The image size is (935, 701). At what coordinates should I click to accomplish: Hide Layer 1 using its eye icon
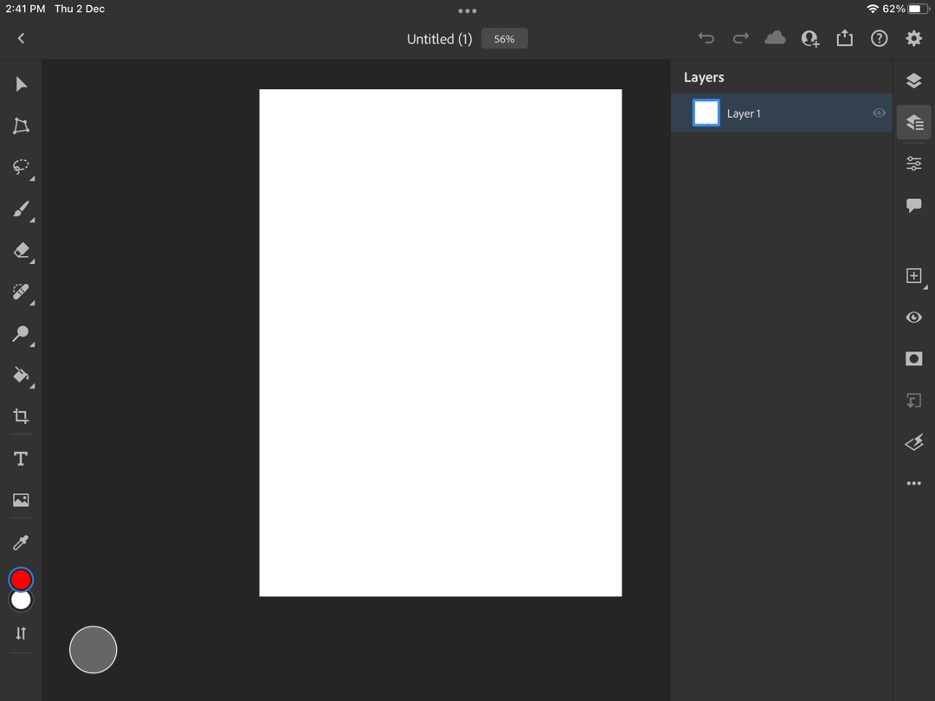pyautogui.click(x=879, y=113)
